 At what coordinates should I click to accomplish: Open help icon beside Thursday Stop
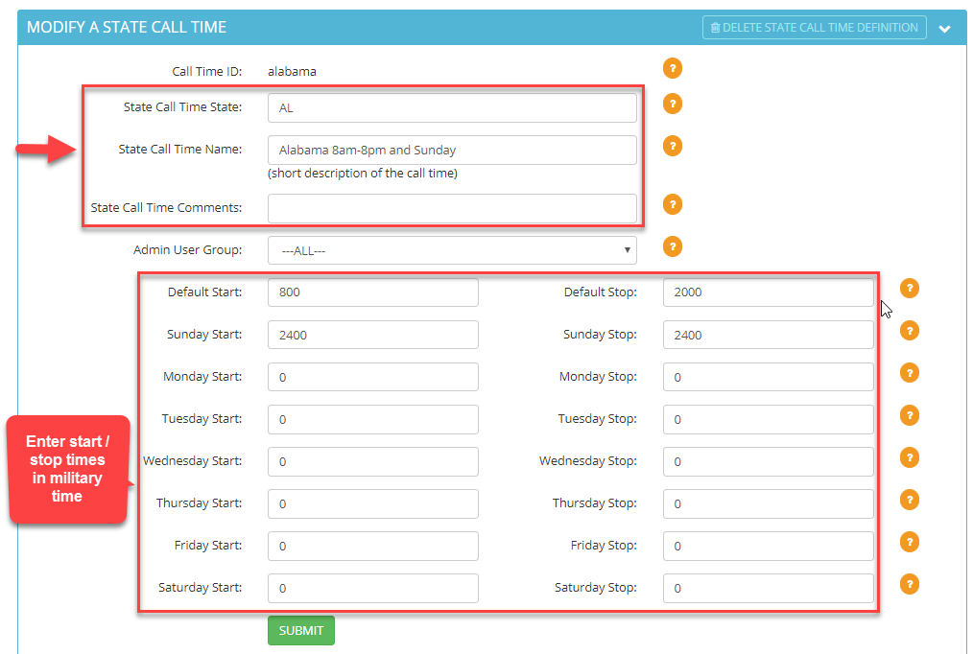pos(909,500)
